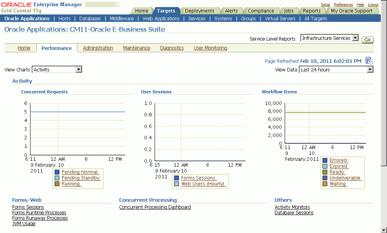Open the Service Level Reports dropdown
Image resolution: width=387 pixels, height=233 pixels.
click(x=329, y=38)
